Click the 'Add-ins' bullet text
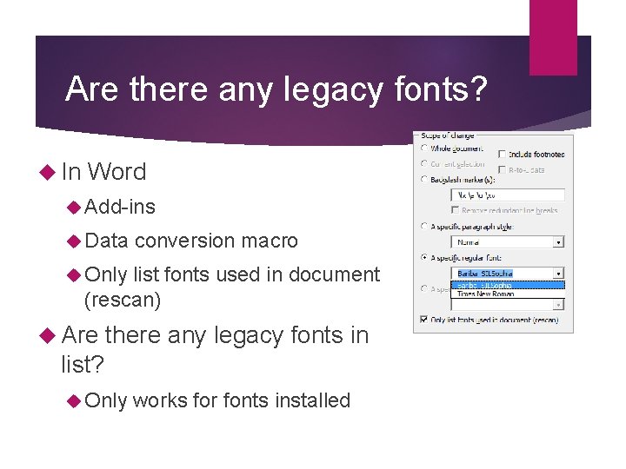Viewport: 626px width, 469px height. pos(120,207)
